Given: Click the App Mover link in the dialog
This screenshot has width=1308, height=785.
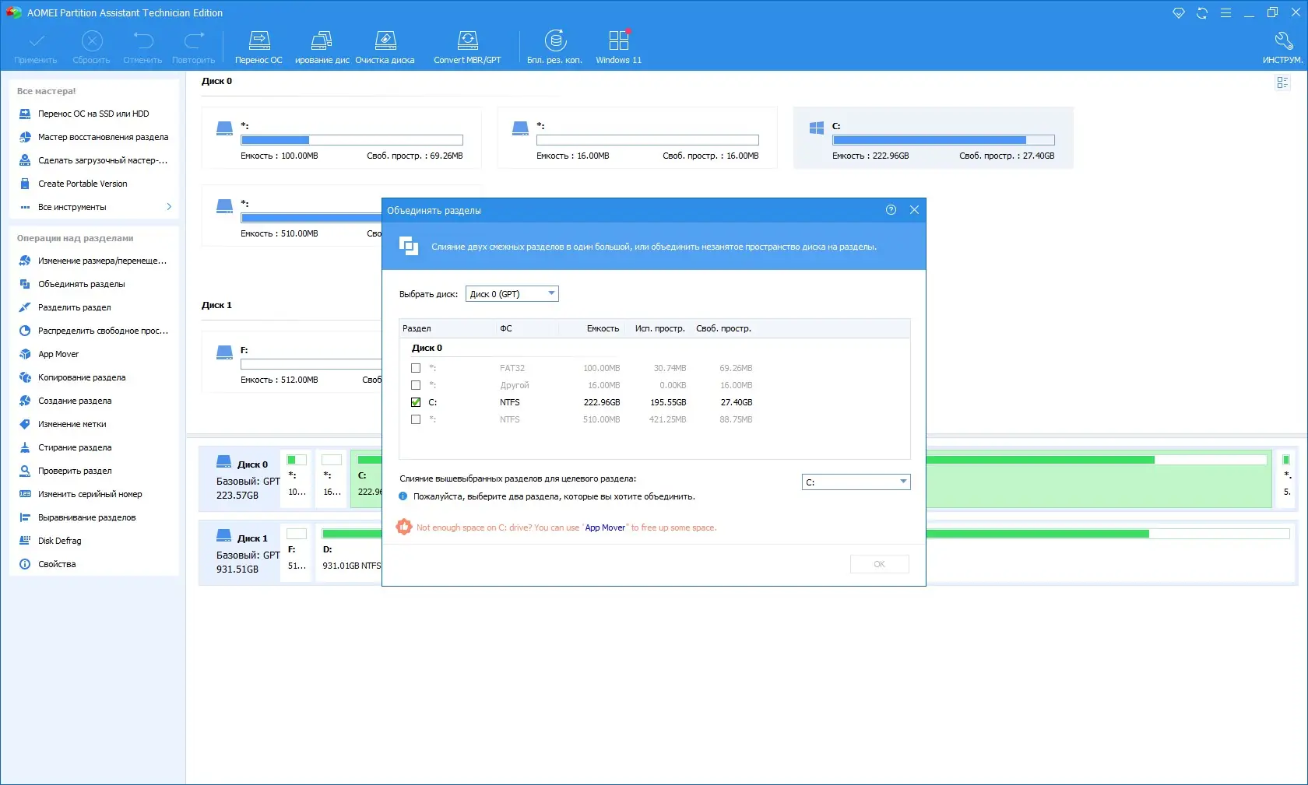Looking at the screenshot, I should click(x=605, y=527).
